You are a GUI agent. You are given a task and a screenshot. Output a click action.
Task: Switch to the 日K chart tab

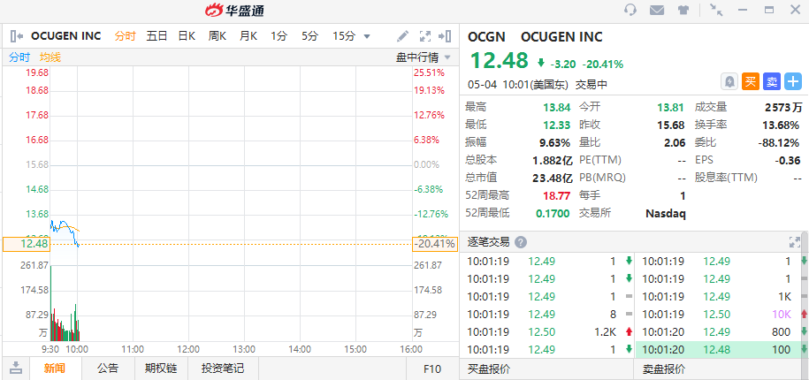click(x=187, y=36)
